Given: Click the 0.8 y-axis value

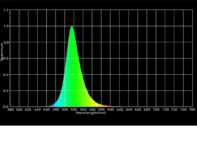Looking at the screenshot, I should 6,42.
